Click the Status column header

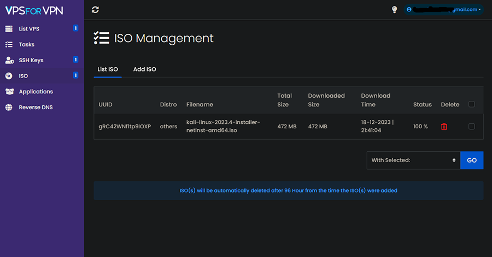[423, 105]
